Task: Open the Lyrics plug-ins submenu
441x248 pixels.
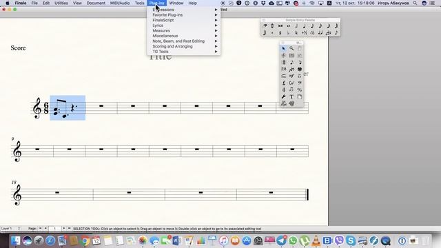Action: click(x=184, y=25)
